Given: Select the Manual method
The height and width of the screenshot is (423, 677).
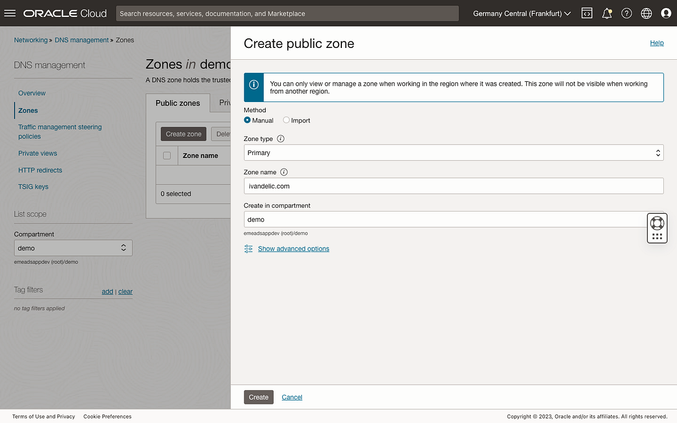Looking at the screenshot, I should click(247, 120).
